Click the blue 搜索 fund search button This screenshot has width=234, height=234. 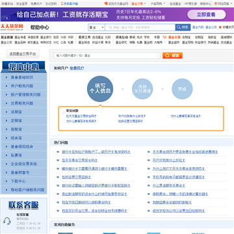point(183,27)
